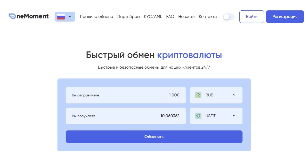Click the OneMoment logo icon
This screenshot has height=158, width=308.
click(12, 16)
